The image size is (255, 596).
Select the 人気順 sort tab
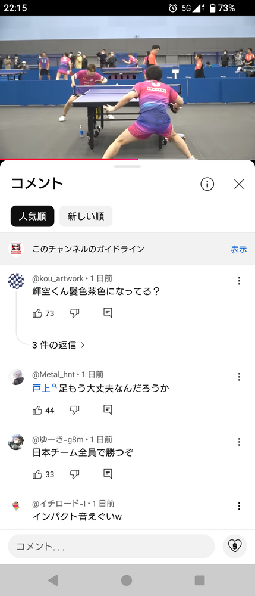click(33, 216)
